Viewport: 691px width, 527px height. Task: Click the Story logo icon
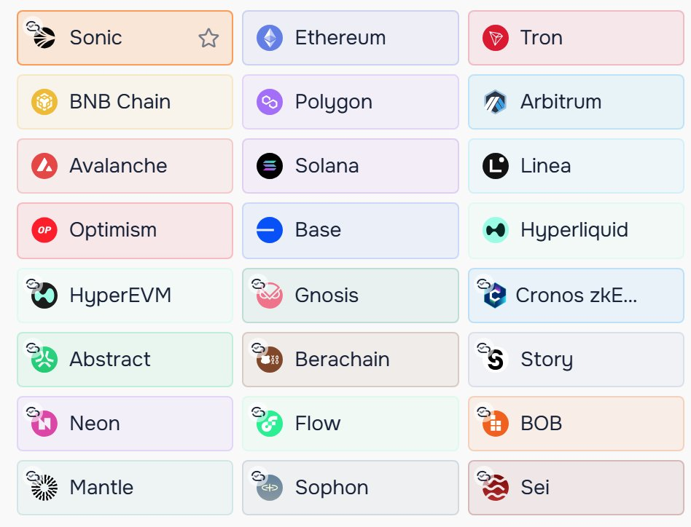point(496,360)
